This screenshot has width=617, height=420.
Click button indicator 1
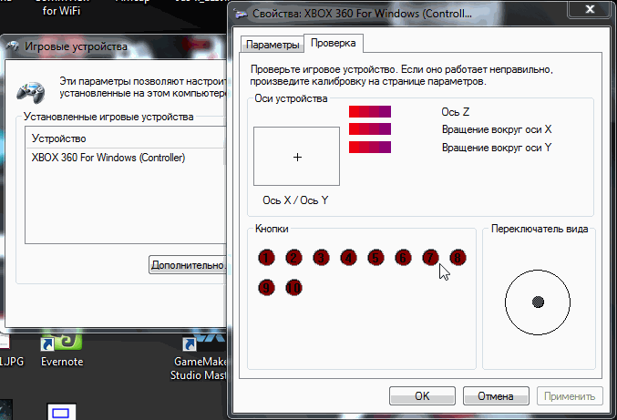coord(266,258)
